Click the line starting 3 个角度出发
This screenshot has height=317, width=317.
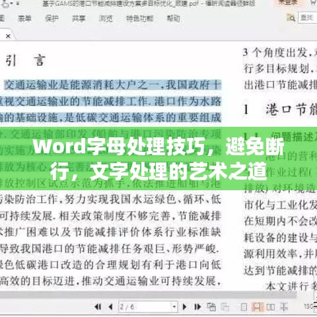click(x=280, y=53)
